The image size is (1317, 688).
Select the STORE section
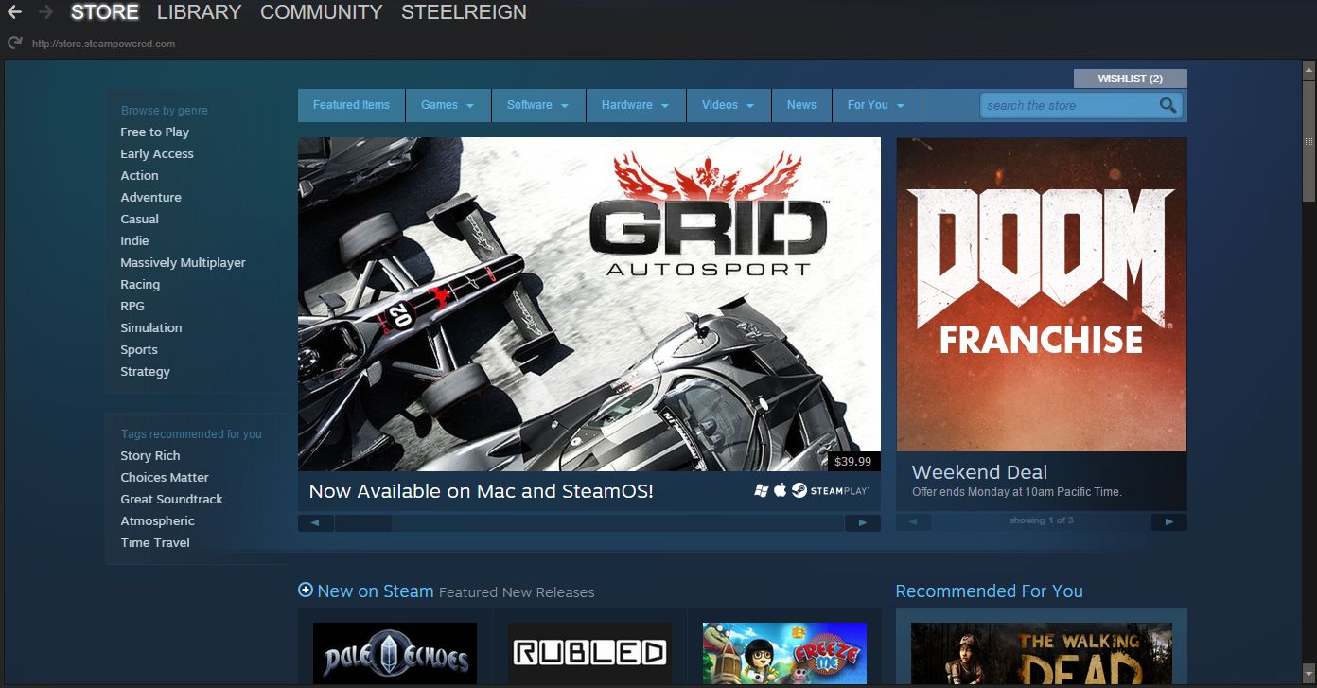click(105, 12)
